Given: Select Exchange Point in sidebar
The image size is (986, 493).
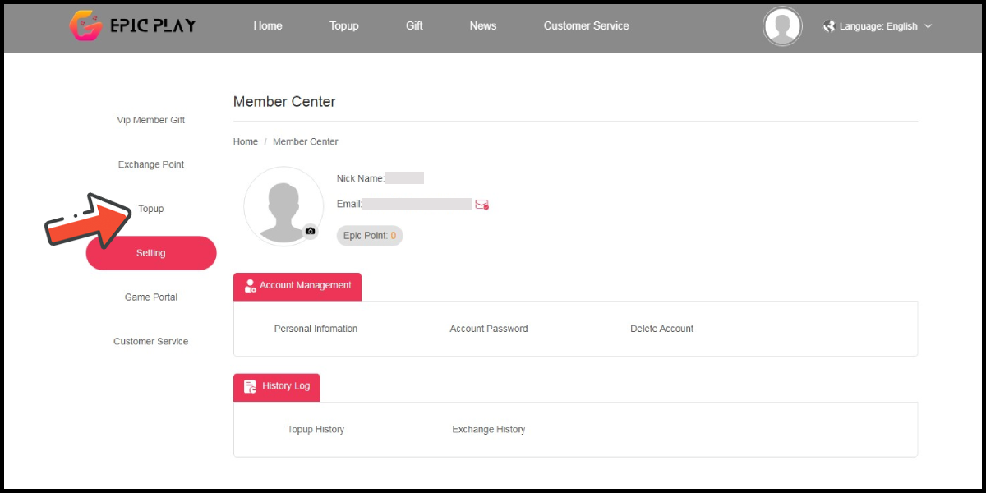Looking at the screenshot, I should tap(151, 164).
